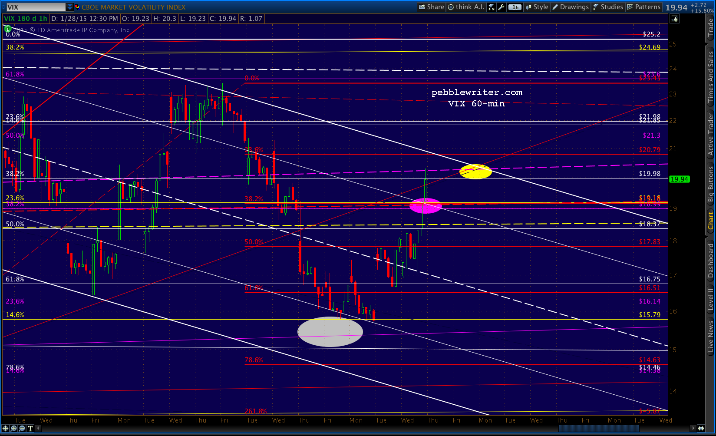
Task: Click the studies-scan icon beside think A.I.
Action: pos(492,7)
